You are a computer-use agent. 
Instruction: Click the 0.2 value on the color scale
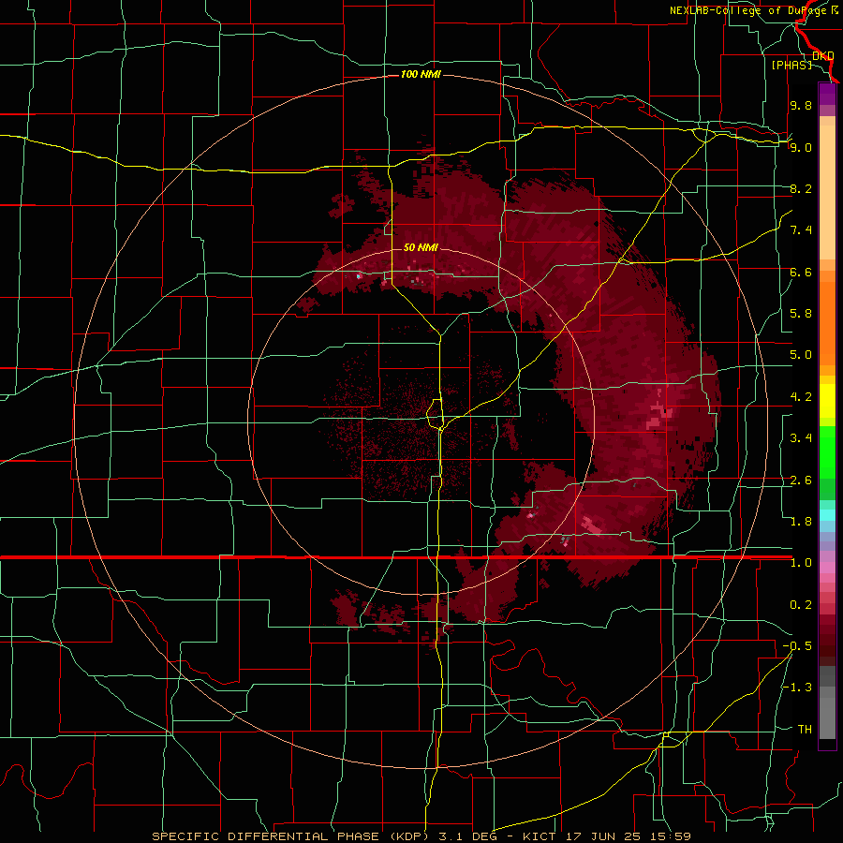point(801,605)
